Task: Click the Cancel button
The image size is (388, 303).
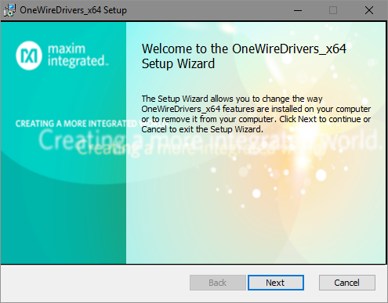Action: pos(347,283)
